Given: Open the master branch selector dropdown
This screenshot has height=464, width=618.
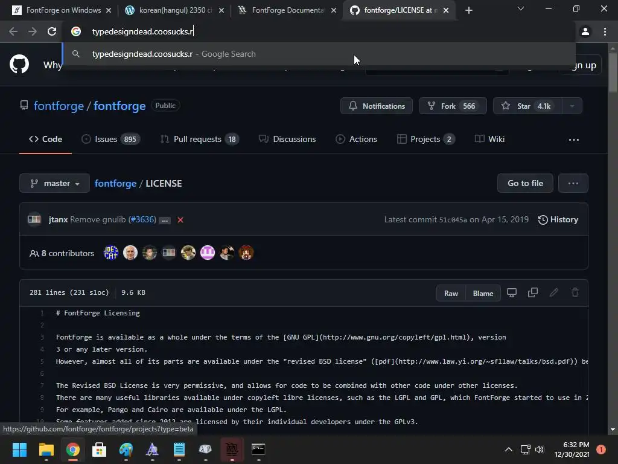Looking at the screenshot, I should click(54, 184).
